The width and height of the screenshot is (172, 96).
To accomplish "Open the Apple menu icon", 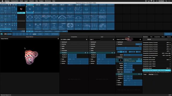I will click(2, 1).
